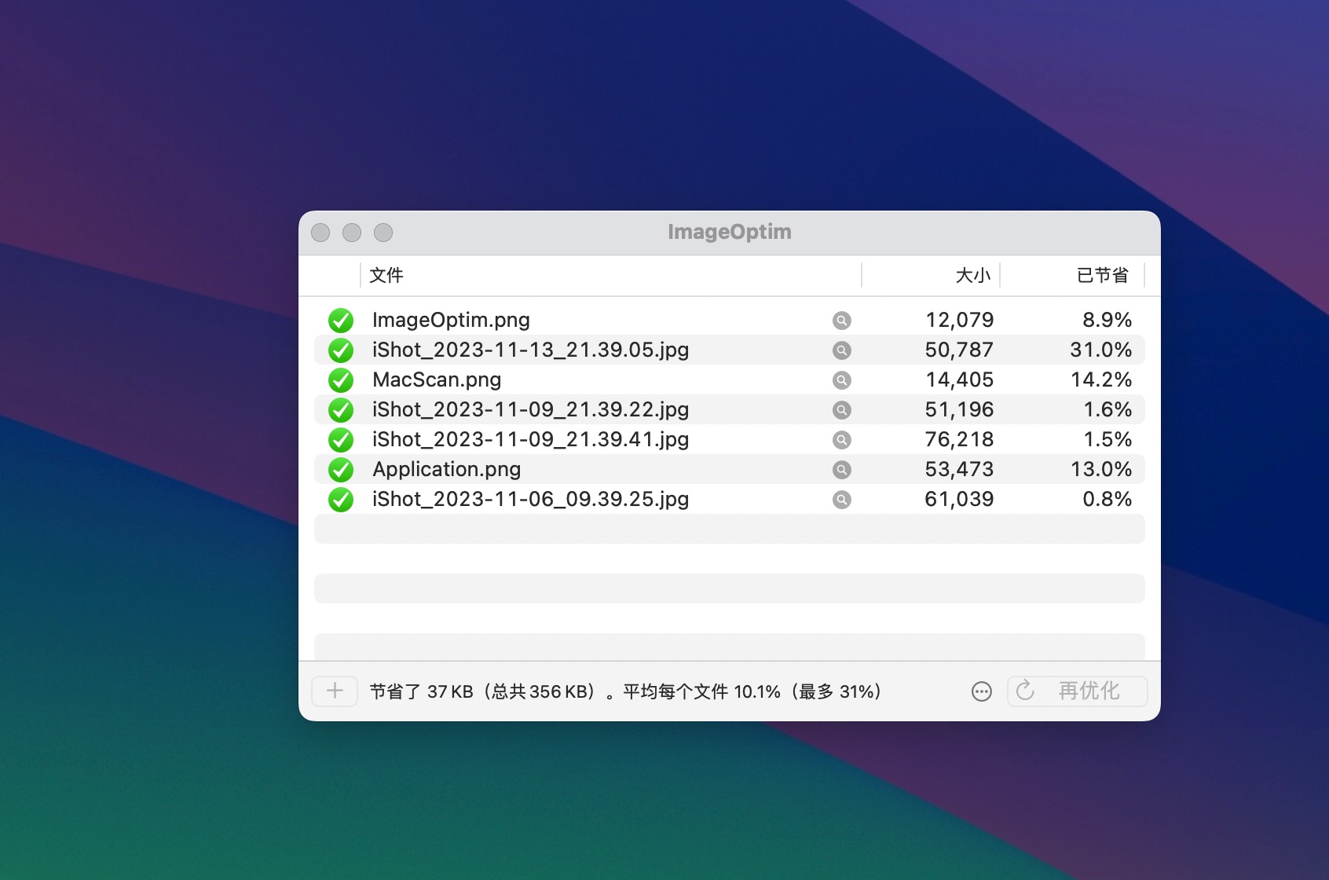Click plus button to add files
Image resolution: width=1329 pixels, height=880 pixels.
tap(335, 691)
